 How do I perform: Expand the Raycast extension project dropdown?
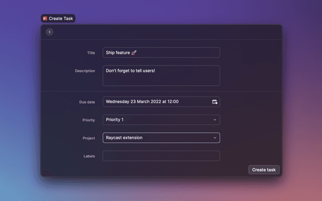pyautogui.click(x=161, y=138)
